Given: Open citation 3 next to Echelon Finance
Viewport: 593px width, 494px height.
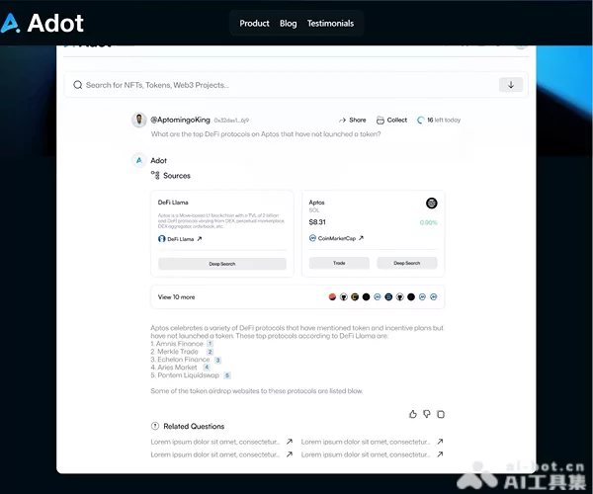Looking at the screenshot, I should pos(217,360).
